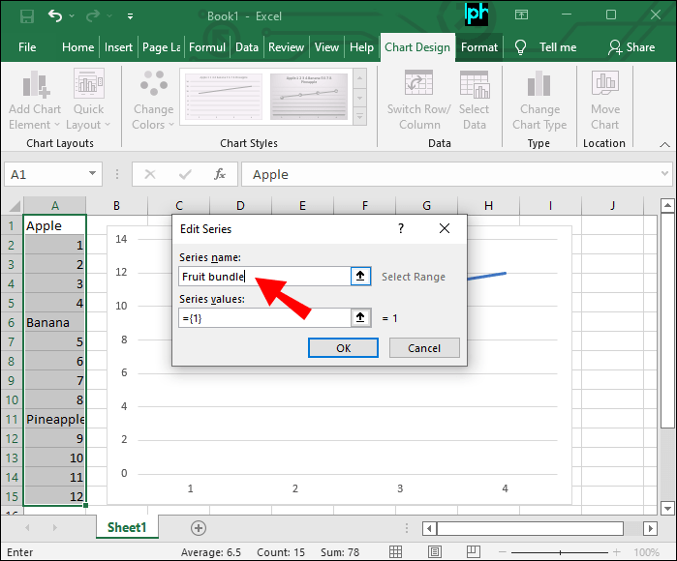Open the Format ribbon tab

479,47
